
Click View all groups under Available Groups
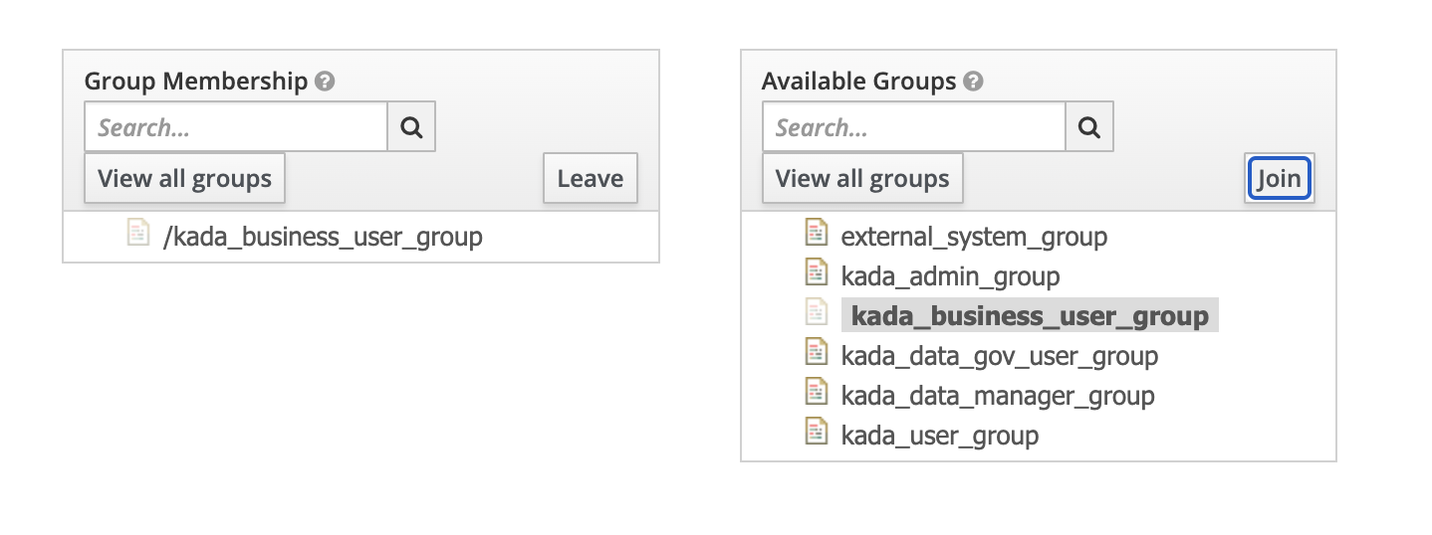pyautogui.click(x=862, y=179)
